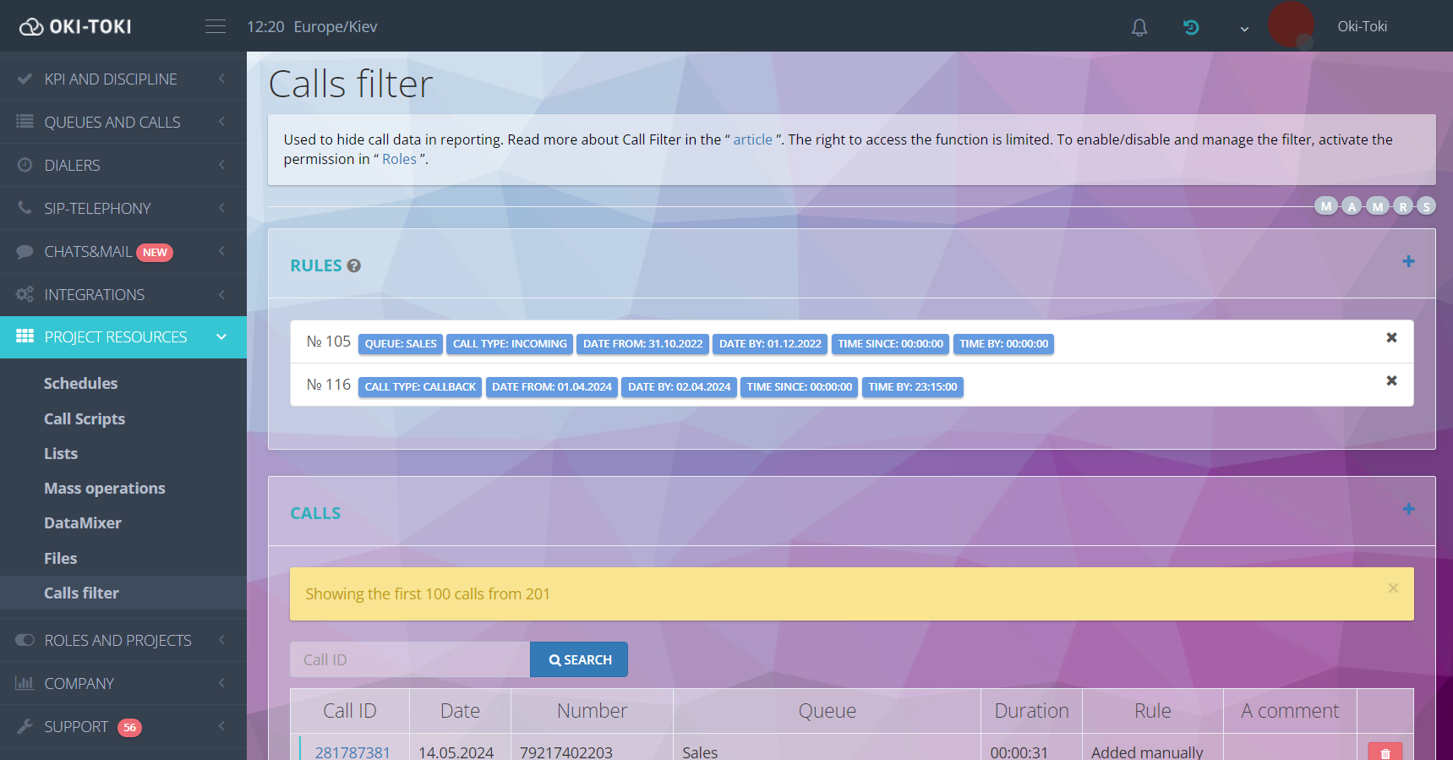Click the red trash delete icon
The height and width of the screenshot is (760, 1453).
[1385, 752]
